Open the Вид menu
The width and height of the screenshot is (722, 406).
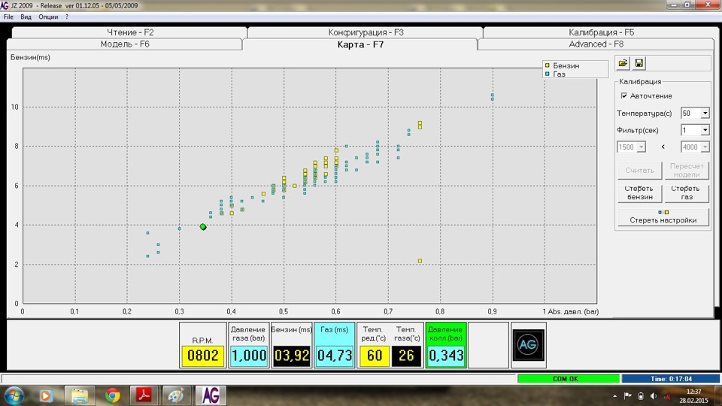pos(26,17)
